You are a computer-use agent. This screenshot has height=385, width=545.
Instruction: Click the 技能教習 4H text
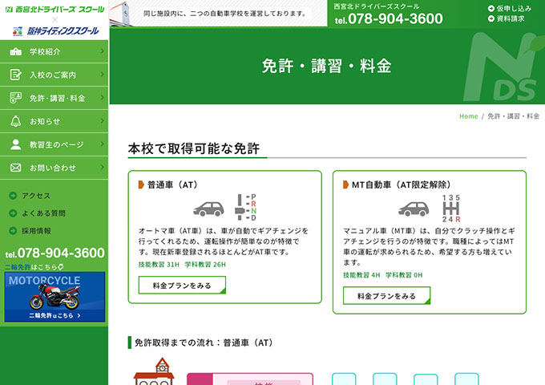361,275
